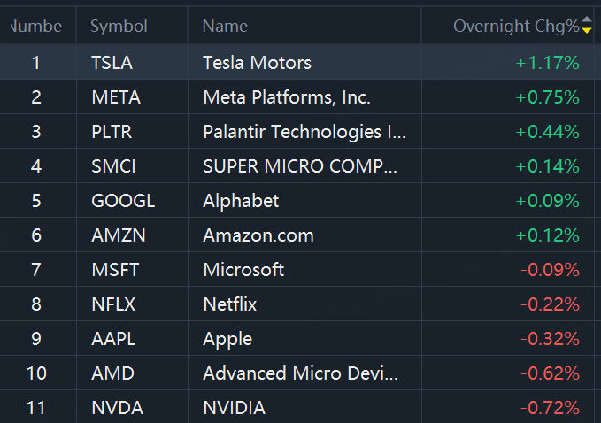Open the Alphabet stock row
Image resolution: width=601 pixels, height=423 pixels.
(297, 201)
